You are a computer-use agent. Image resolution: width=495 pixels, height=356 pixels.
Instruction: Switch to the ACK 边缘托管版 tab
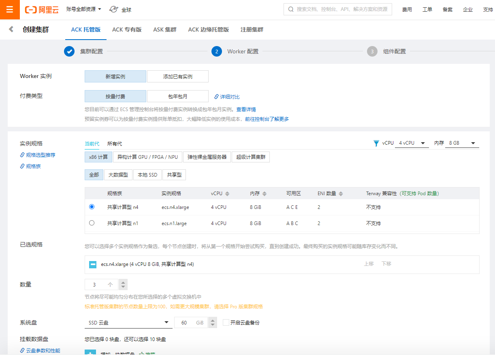point(209,29)
